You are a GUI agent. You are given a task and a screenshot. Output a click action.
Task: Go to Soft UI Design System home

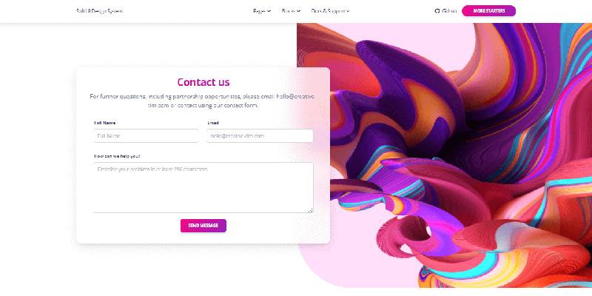99,11
